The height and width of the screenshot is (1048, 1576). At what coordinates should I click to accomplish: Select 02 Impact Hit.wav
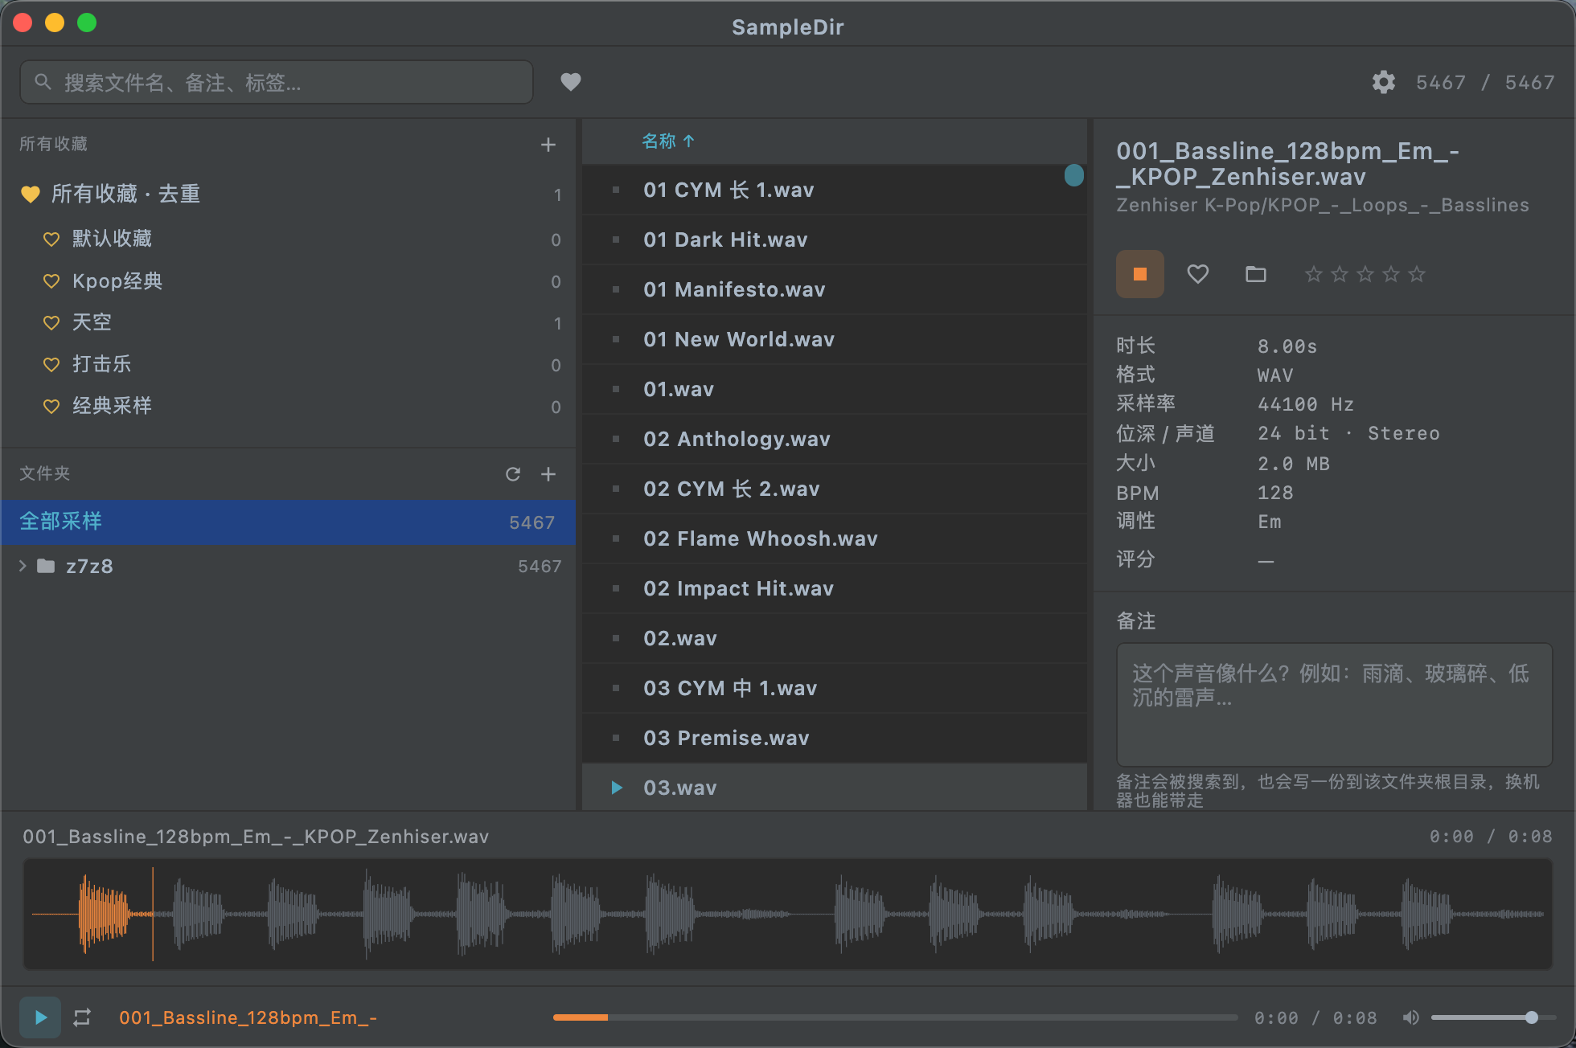(833, 588)
